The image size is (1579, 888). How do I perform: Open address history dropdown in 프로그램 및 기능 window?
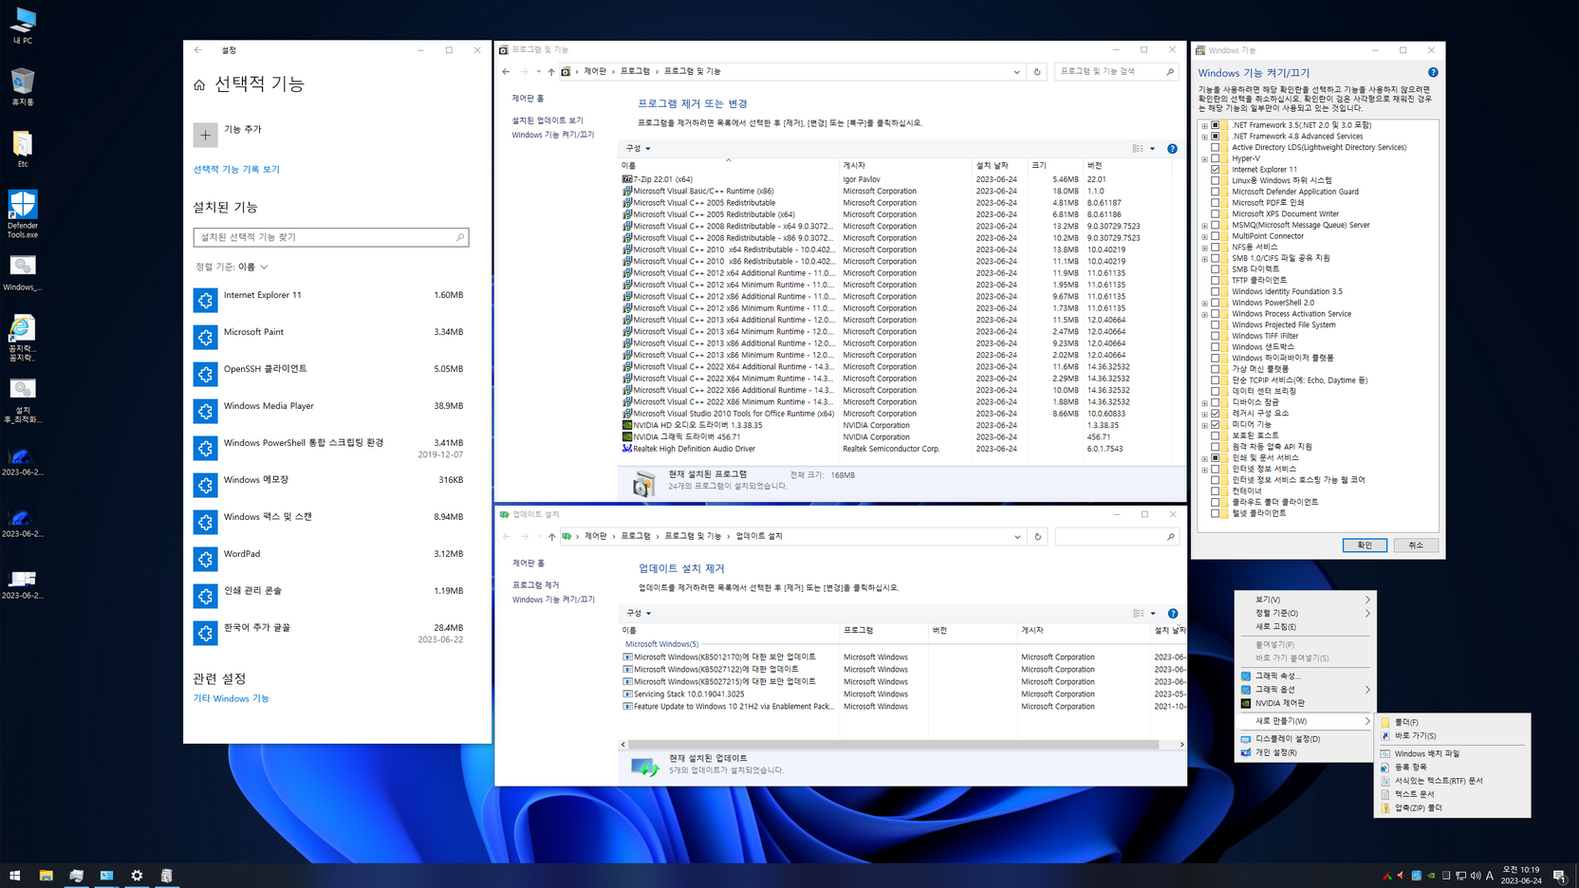point(1016,72)
